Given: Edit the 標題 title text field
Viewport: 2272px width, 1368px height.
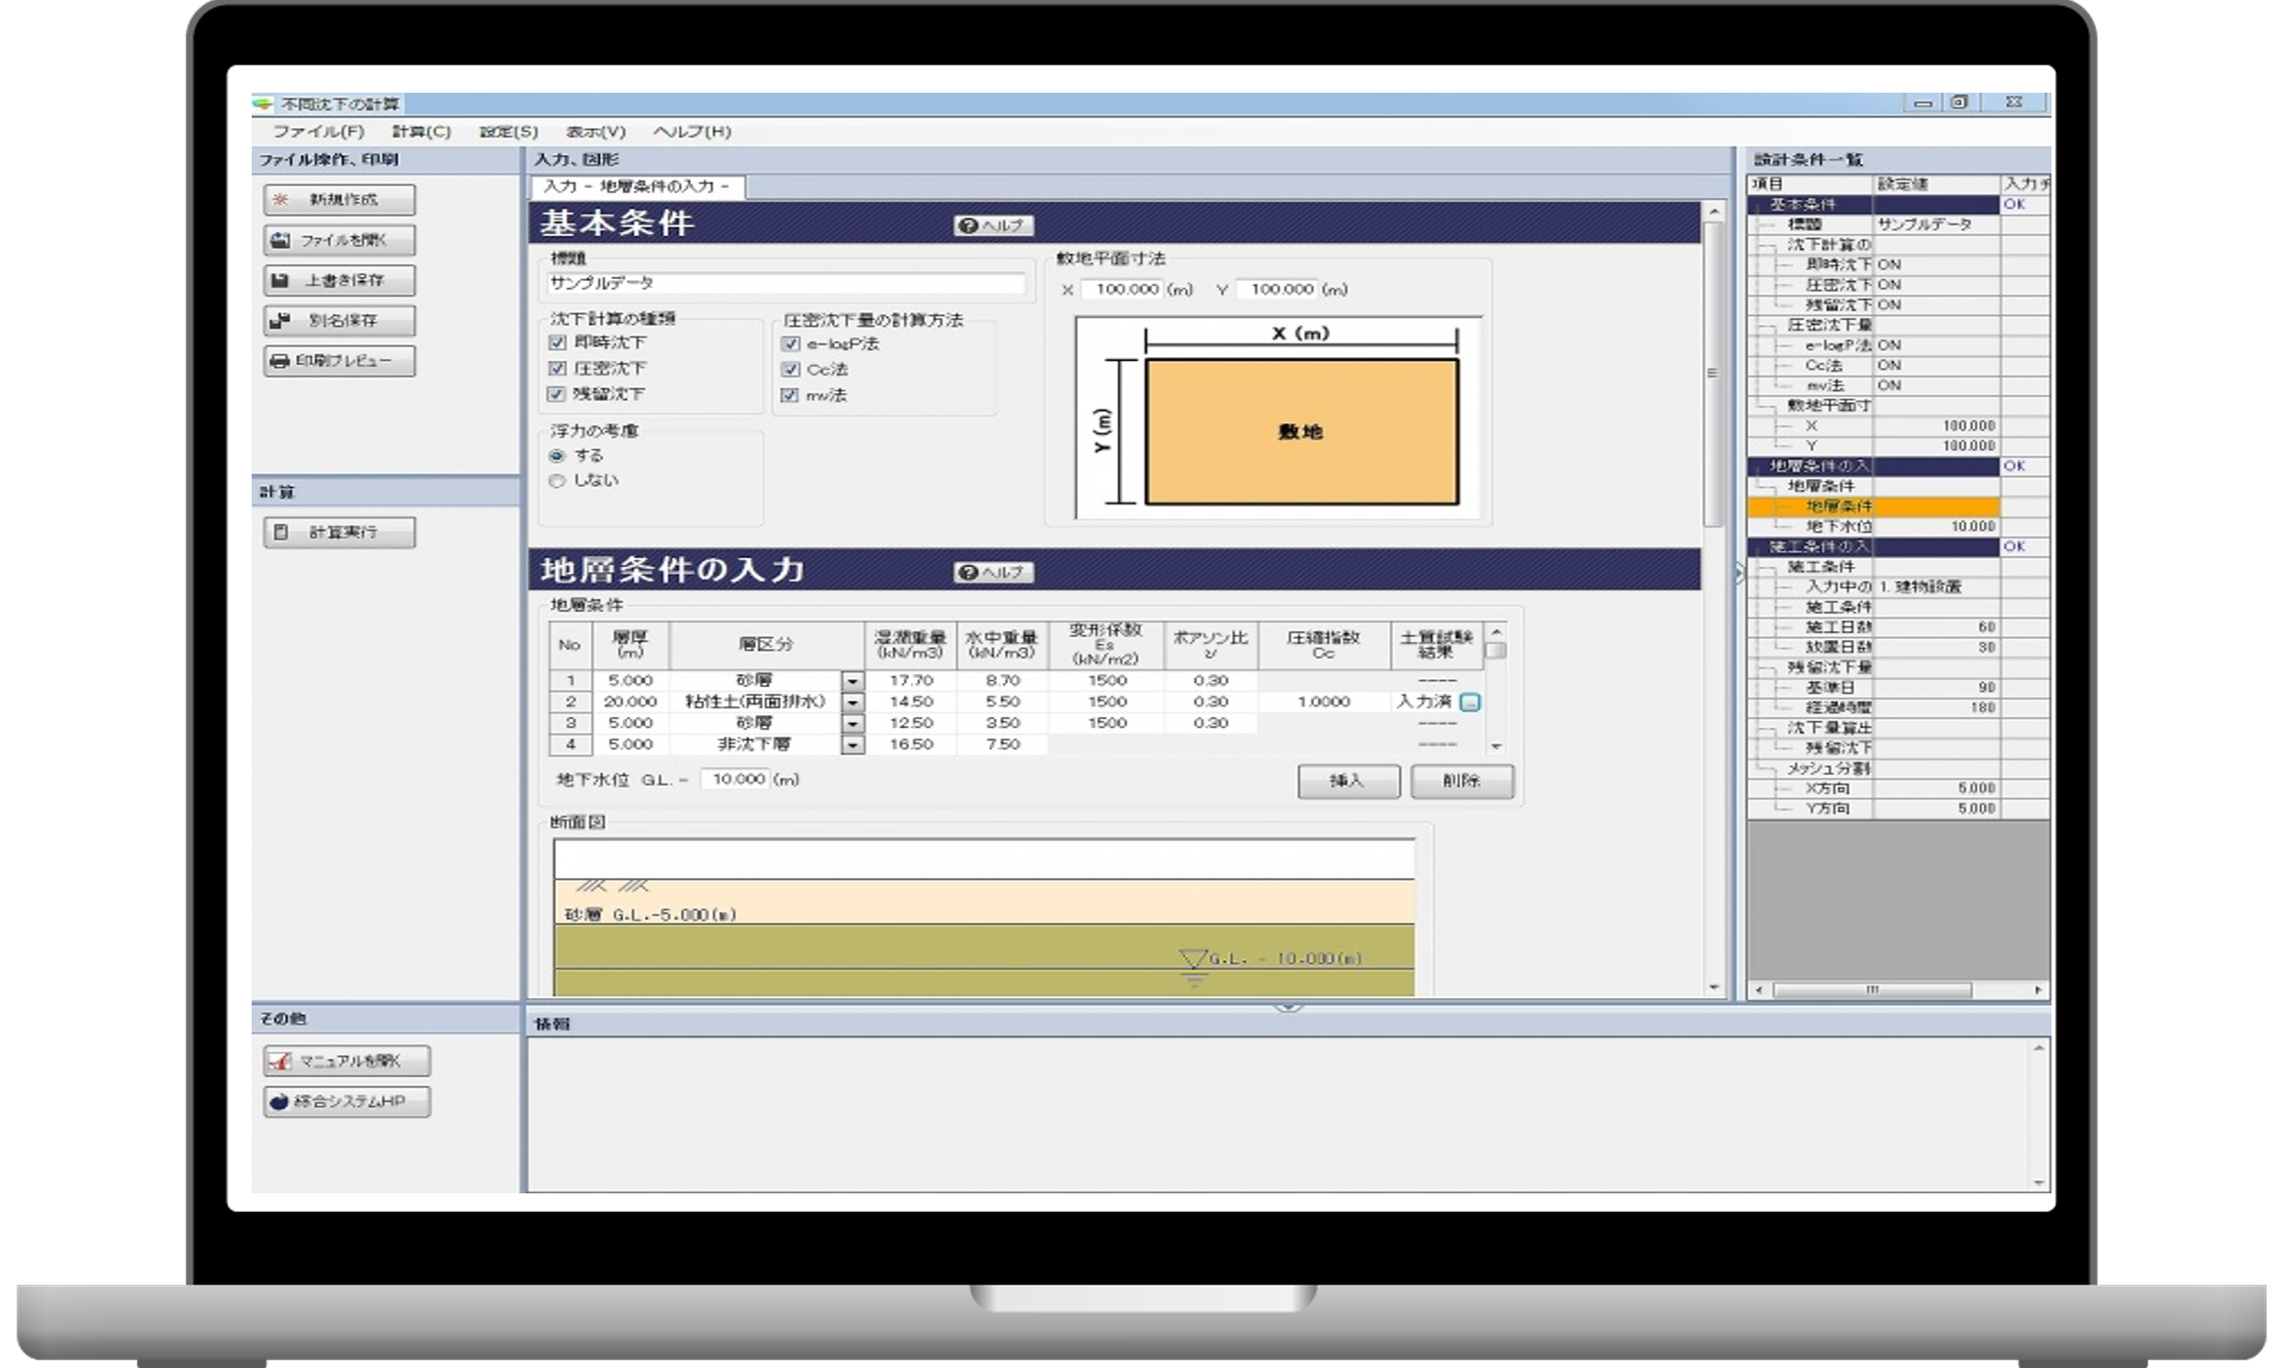Looking at the screenshot, I should coord(785,283).
